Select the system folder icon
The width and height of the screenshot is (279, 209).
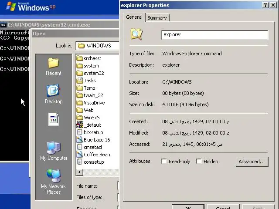[80, 66]
